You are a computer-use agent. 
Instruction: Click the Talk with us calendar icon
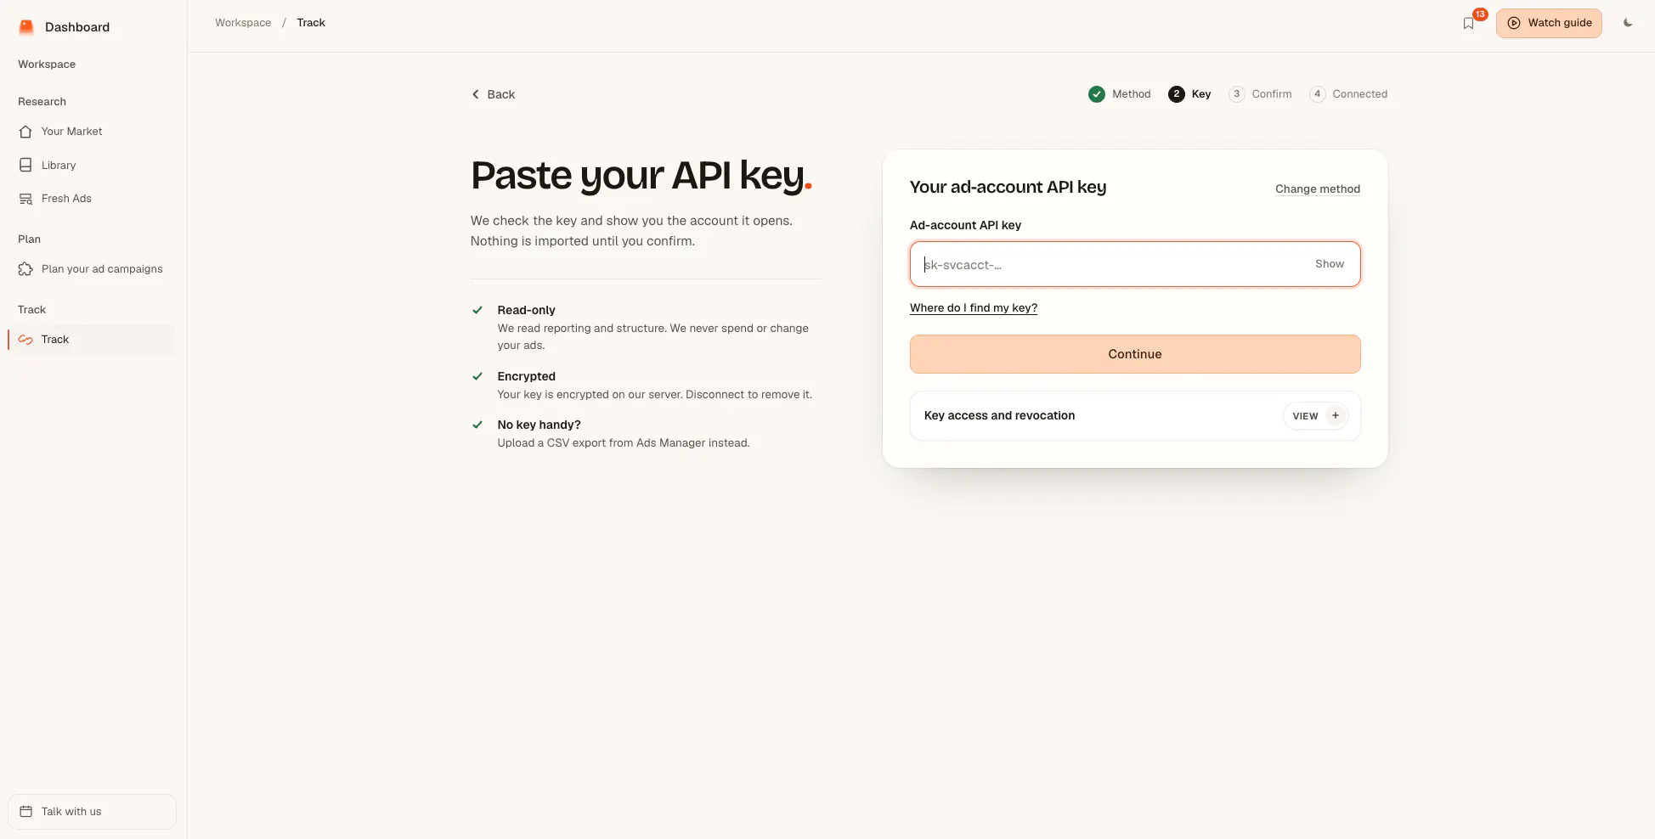tap(25, 812)
